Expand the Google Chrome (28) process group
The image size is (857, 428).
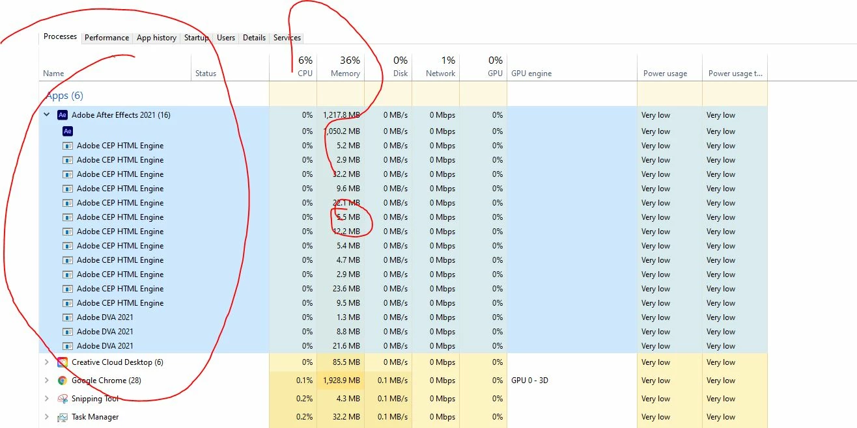46,381
